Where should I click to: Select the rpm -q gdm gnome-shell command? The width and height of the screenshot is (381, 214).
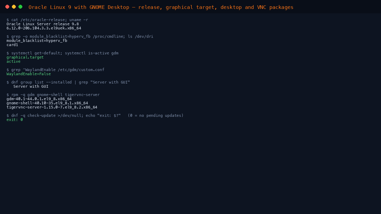pyautogui.click(x=53, y=95)
